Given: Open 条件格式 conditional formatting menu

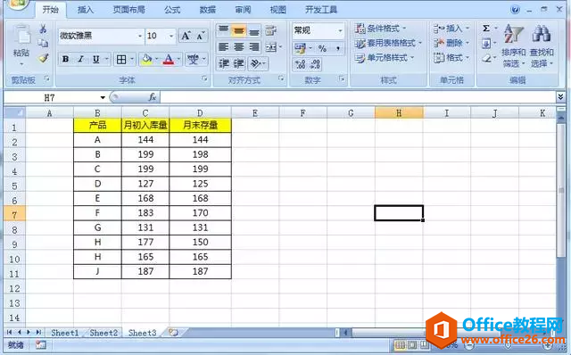Looking at the screenshot, I should (381, 28).
